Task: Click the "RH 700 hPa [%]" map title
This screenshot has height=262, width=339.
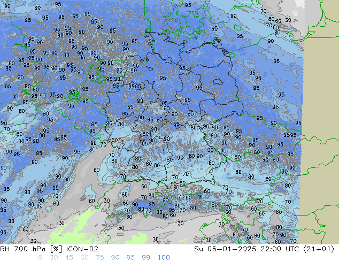Action: pos(31,249)
